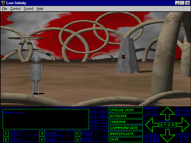Click the Investigate command

coord(126,134)
